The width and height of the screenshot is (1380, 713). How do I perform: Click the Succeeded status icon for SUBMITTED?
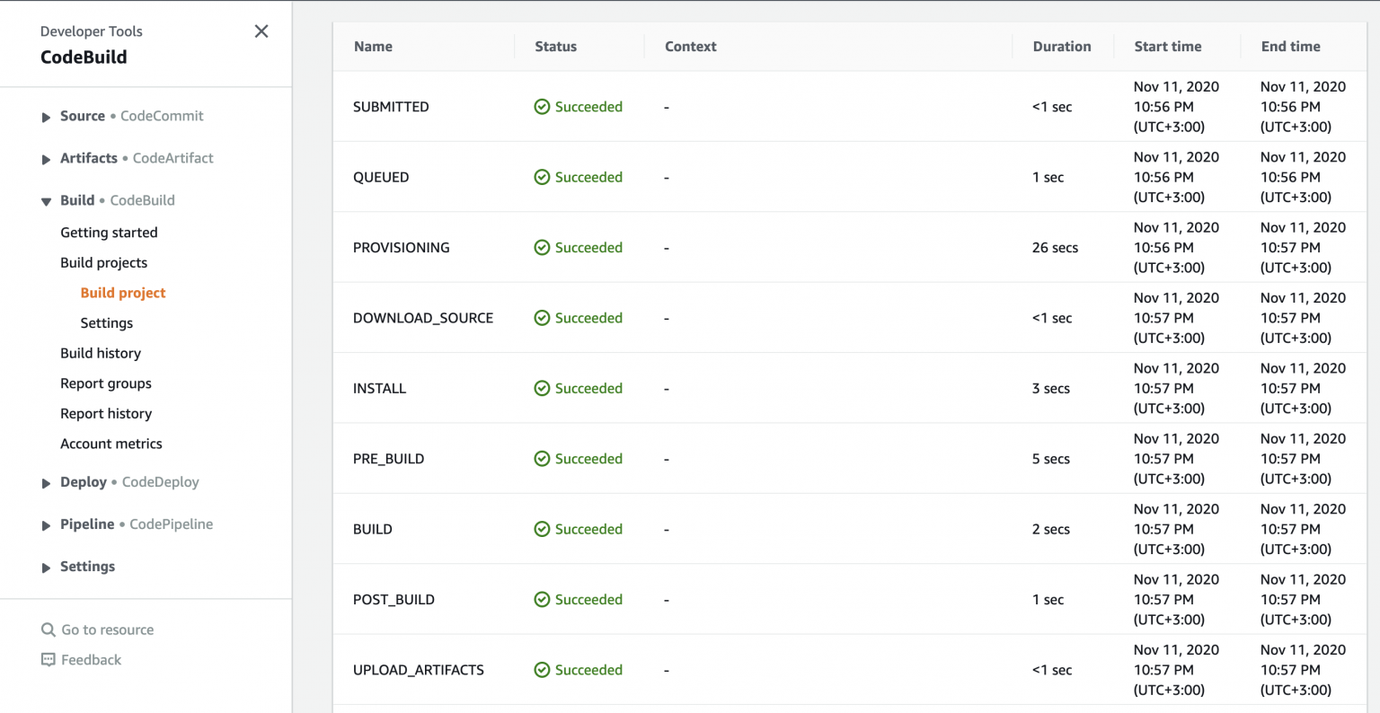[x=542, y=106]
